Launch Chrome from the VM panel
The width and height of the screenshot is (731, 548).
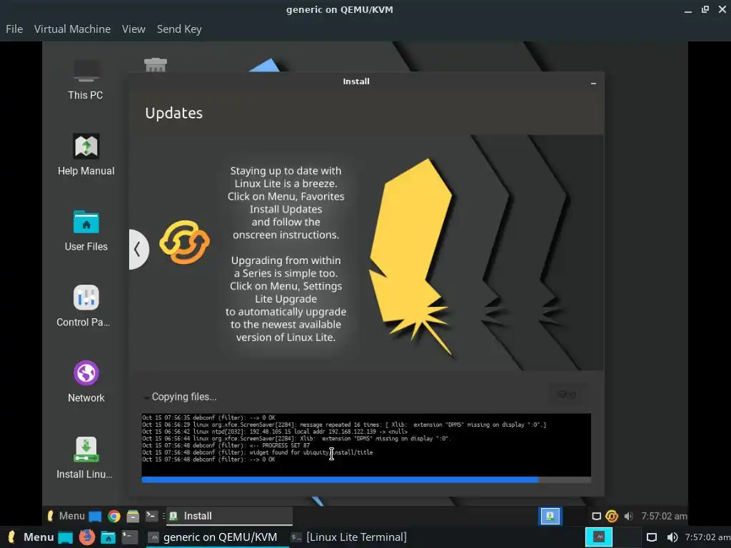[x=114, y=517]
